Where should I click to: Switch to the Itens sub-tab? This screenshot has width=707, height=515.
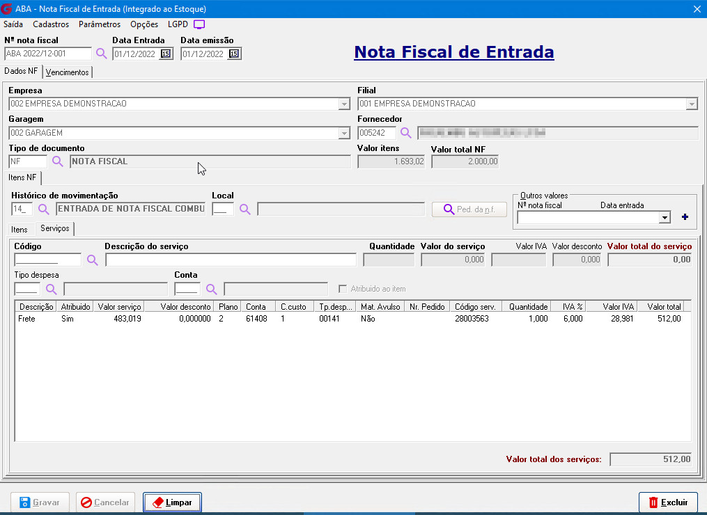(x=20, y=230)
